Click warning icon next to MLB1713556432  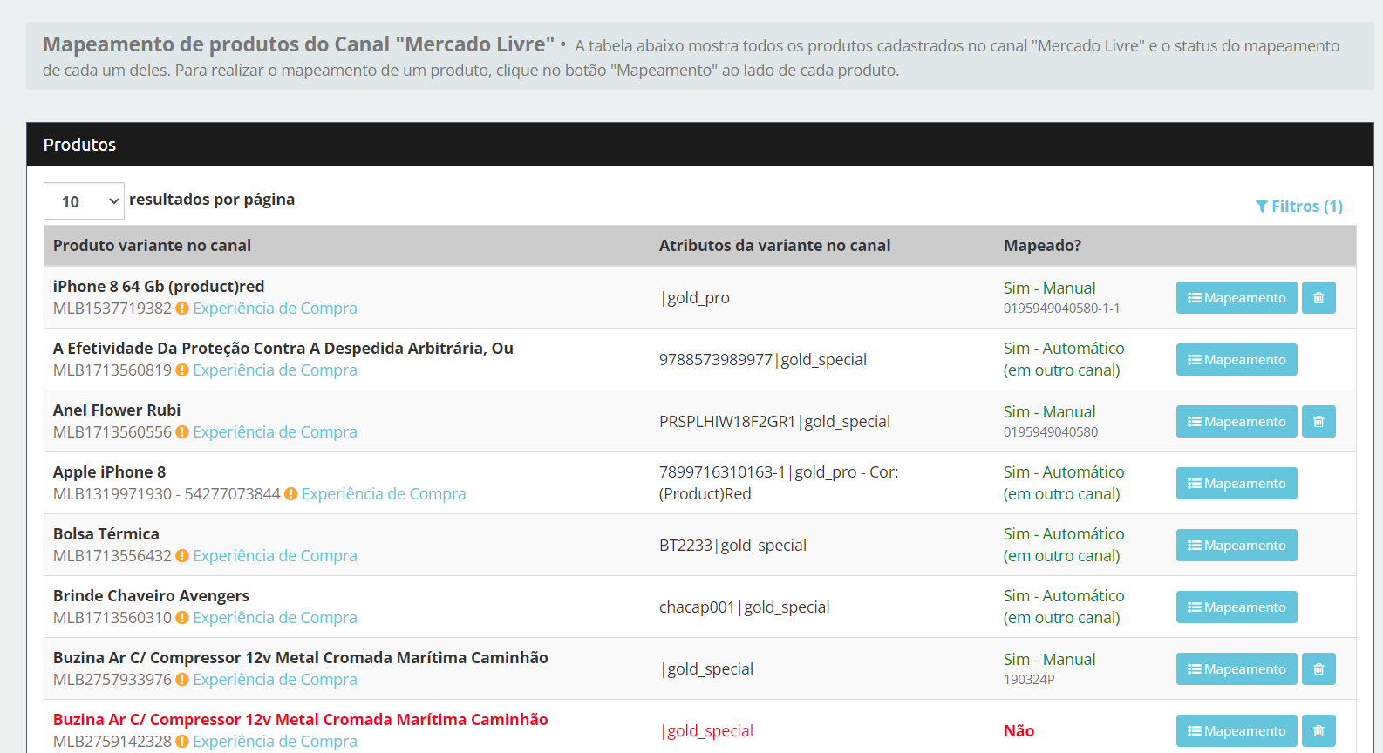pyautogui.click(x=182, y=556)
